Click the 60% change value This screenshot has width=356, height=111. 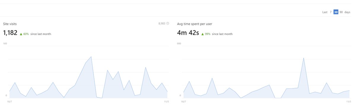point(26,34)
